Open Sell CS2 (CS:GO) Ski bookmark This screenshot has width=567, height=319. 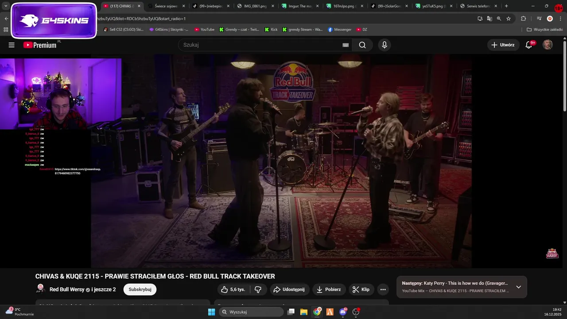click(x=124, y=29)
